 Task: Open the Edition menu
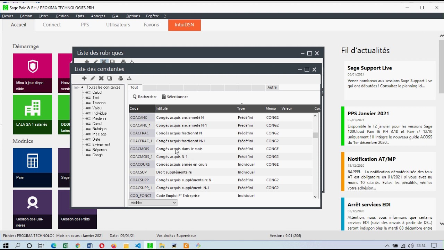coord(26,16)
